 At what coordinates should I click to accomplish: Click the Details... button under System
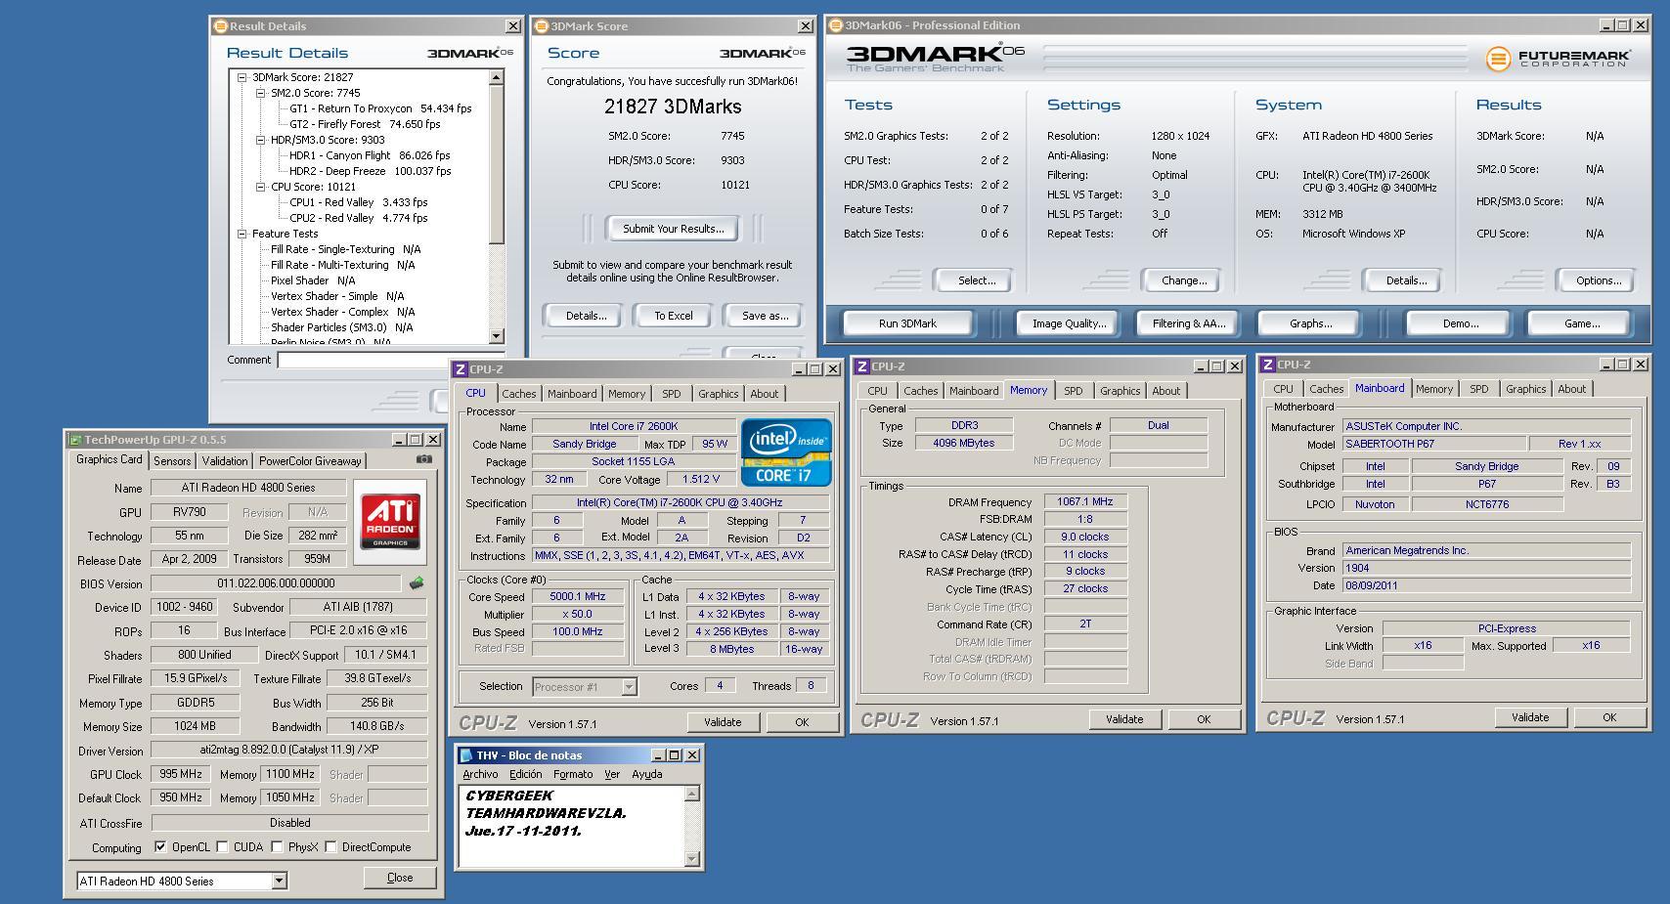coord(1406,280)
